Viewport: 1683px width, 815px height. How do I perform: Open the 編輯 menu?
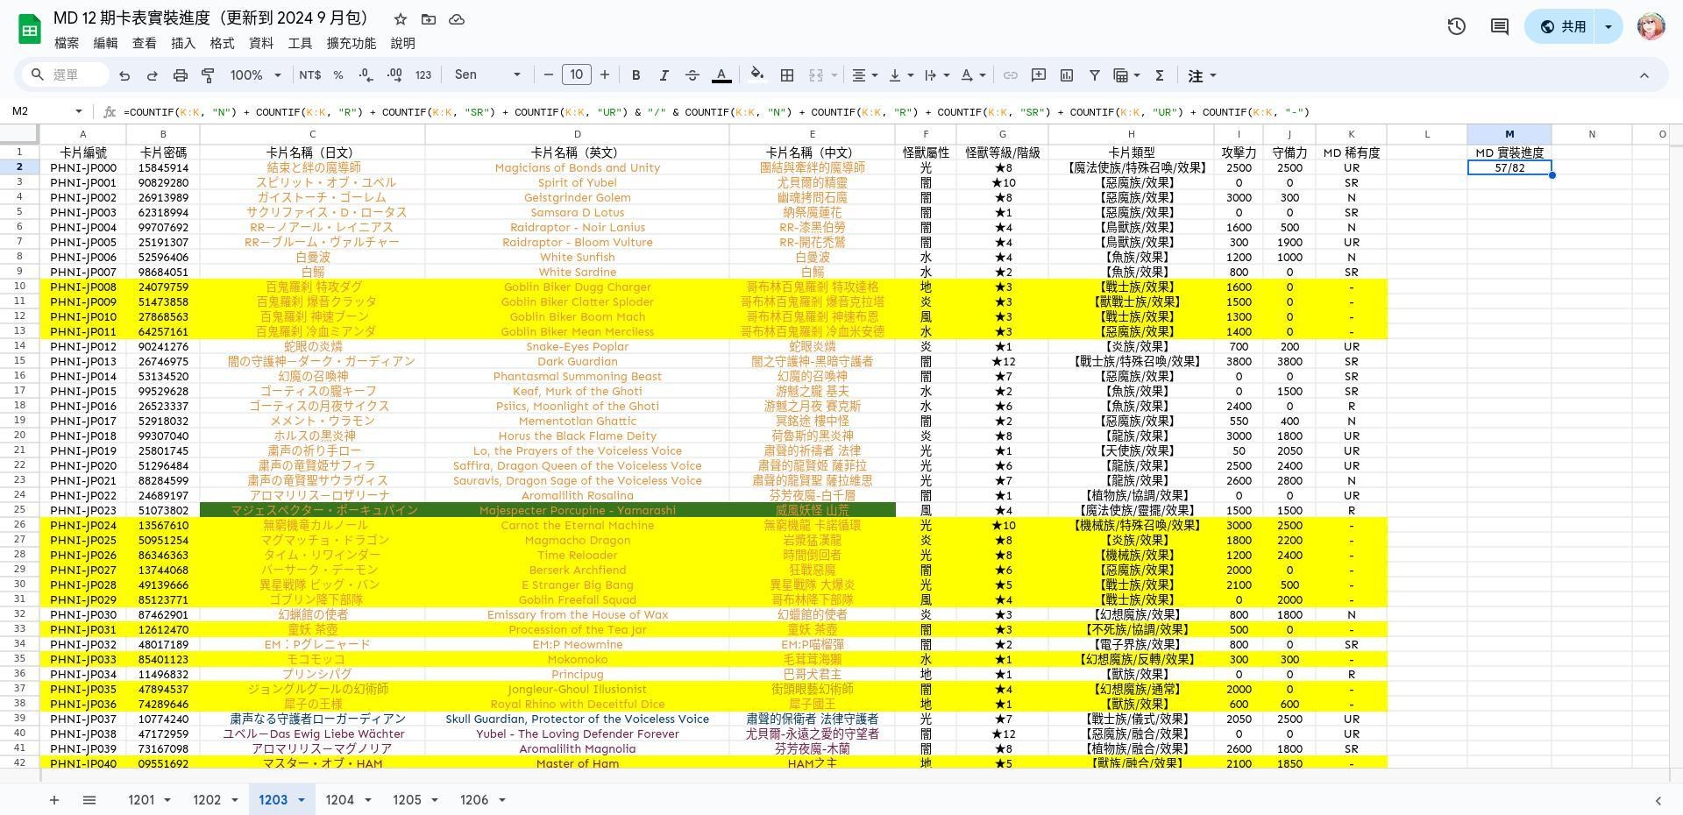coord(105,43)
